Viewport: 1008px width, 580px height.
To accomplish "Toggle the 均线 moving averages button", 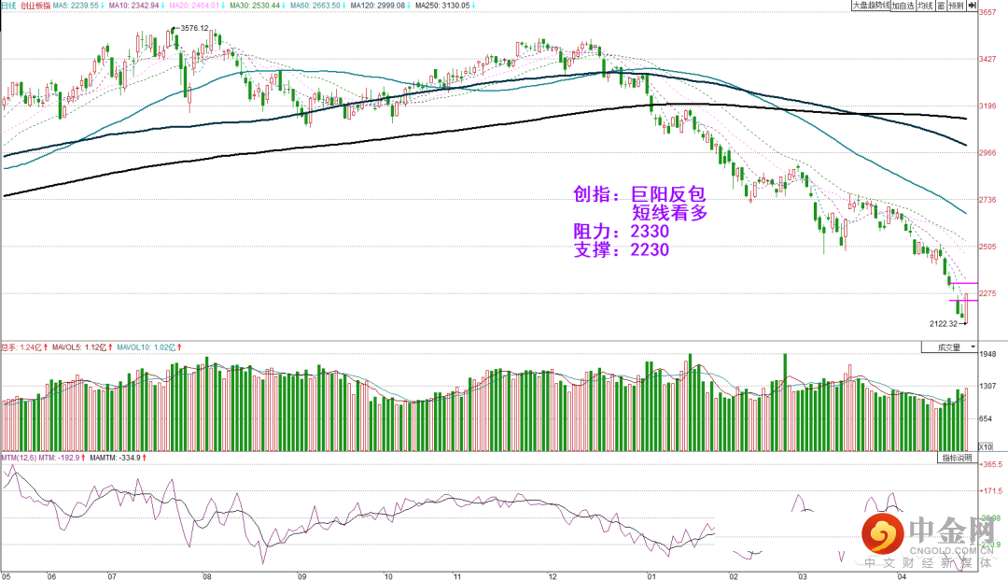I will [924, 6].
